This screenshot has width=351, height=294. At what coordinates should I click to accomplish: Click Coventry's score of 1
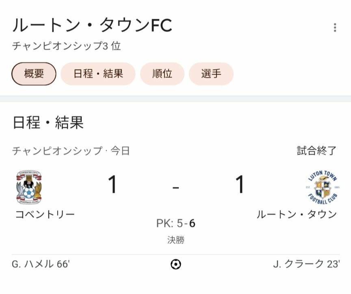pos(112,184)
